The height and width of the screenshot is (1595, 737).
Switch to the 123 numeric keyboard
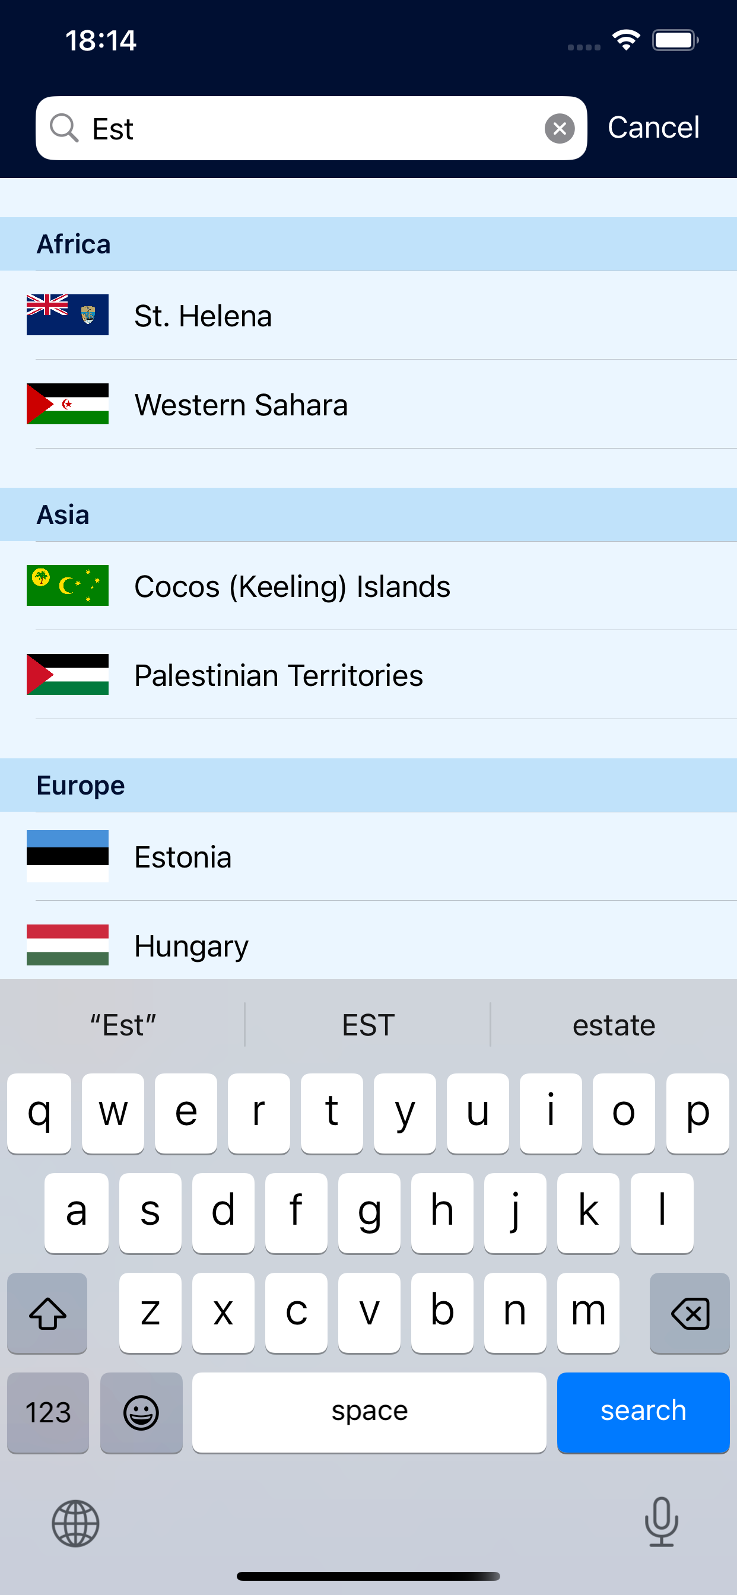click(x=47, y=1412)
